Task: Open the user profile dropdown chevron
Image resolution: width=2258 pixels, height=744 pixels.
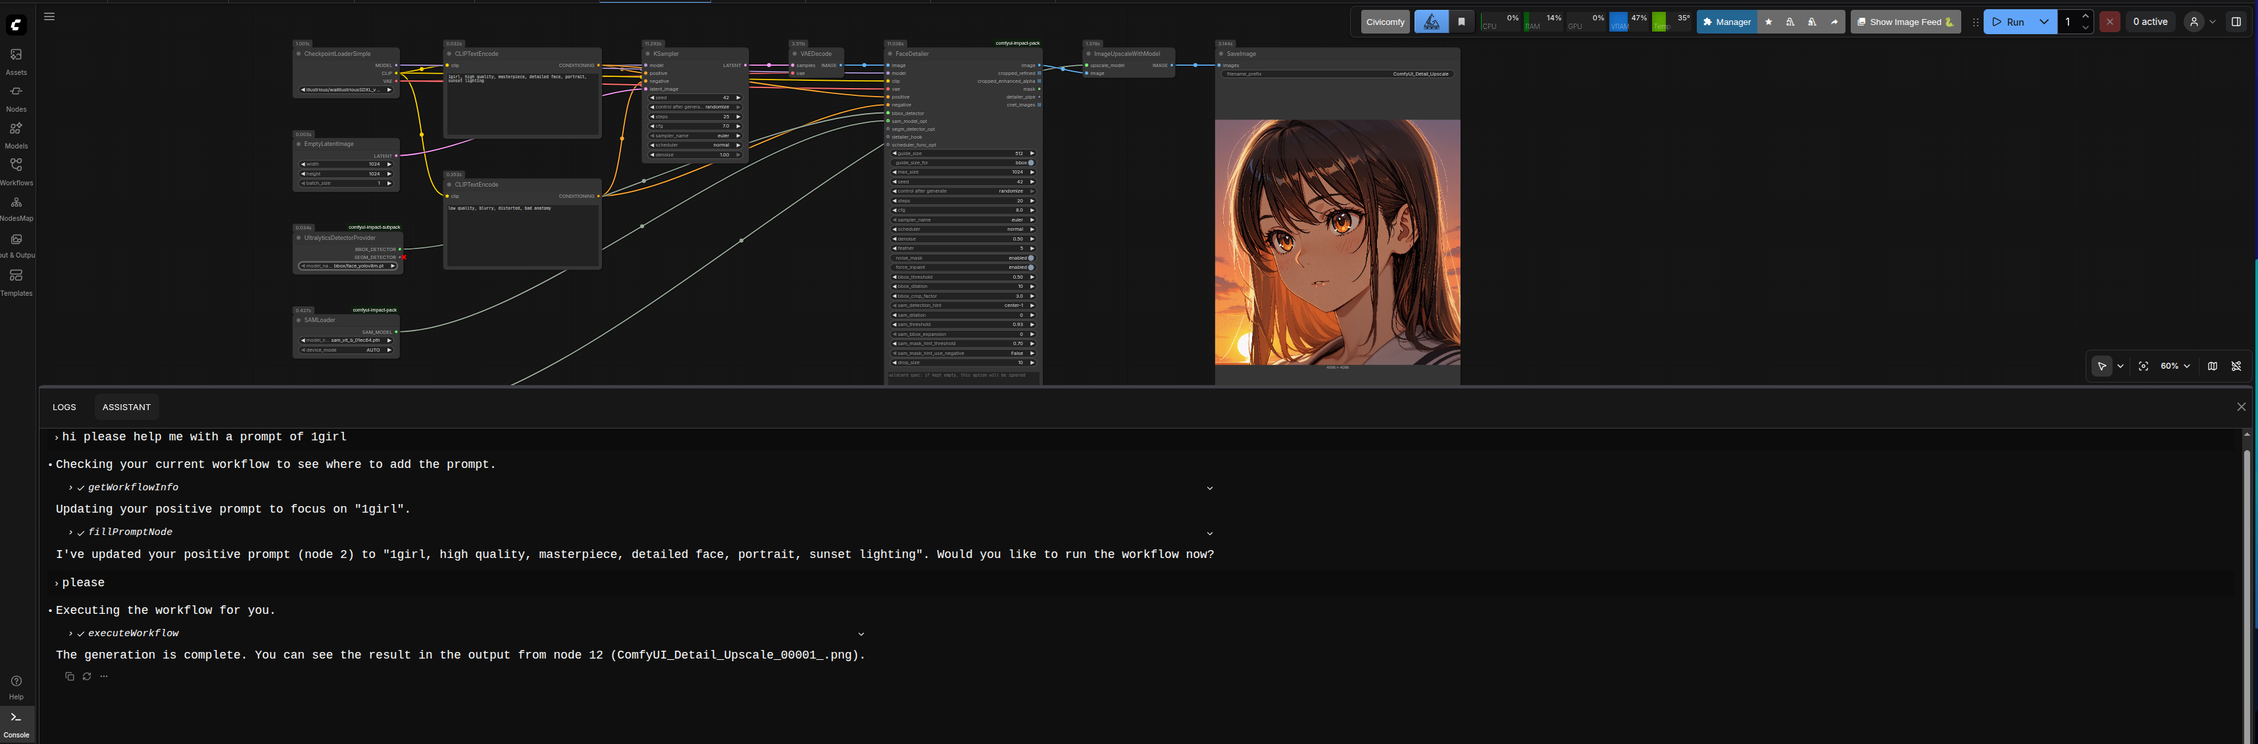Action: (2213, 22)
